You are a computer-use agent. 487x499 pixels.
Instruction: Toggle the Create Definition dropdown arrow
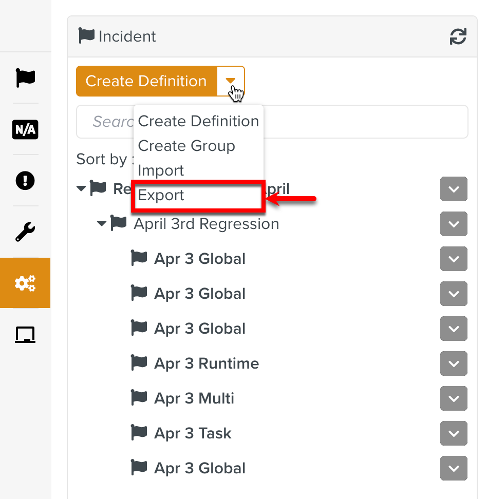(x=231, y=81)
